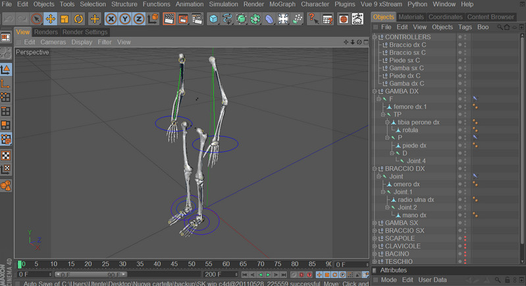This screenshot has width=526, height=286.
Task: Open the Cube primitive object tool
Action: pos(213,19)
